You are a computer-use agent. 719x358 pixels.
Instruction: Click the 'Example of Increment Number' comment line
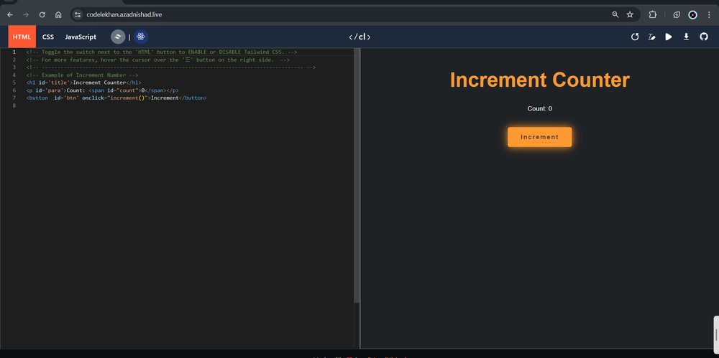[x=83, y=75]
